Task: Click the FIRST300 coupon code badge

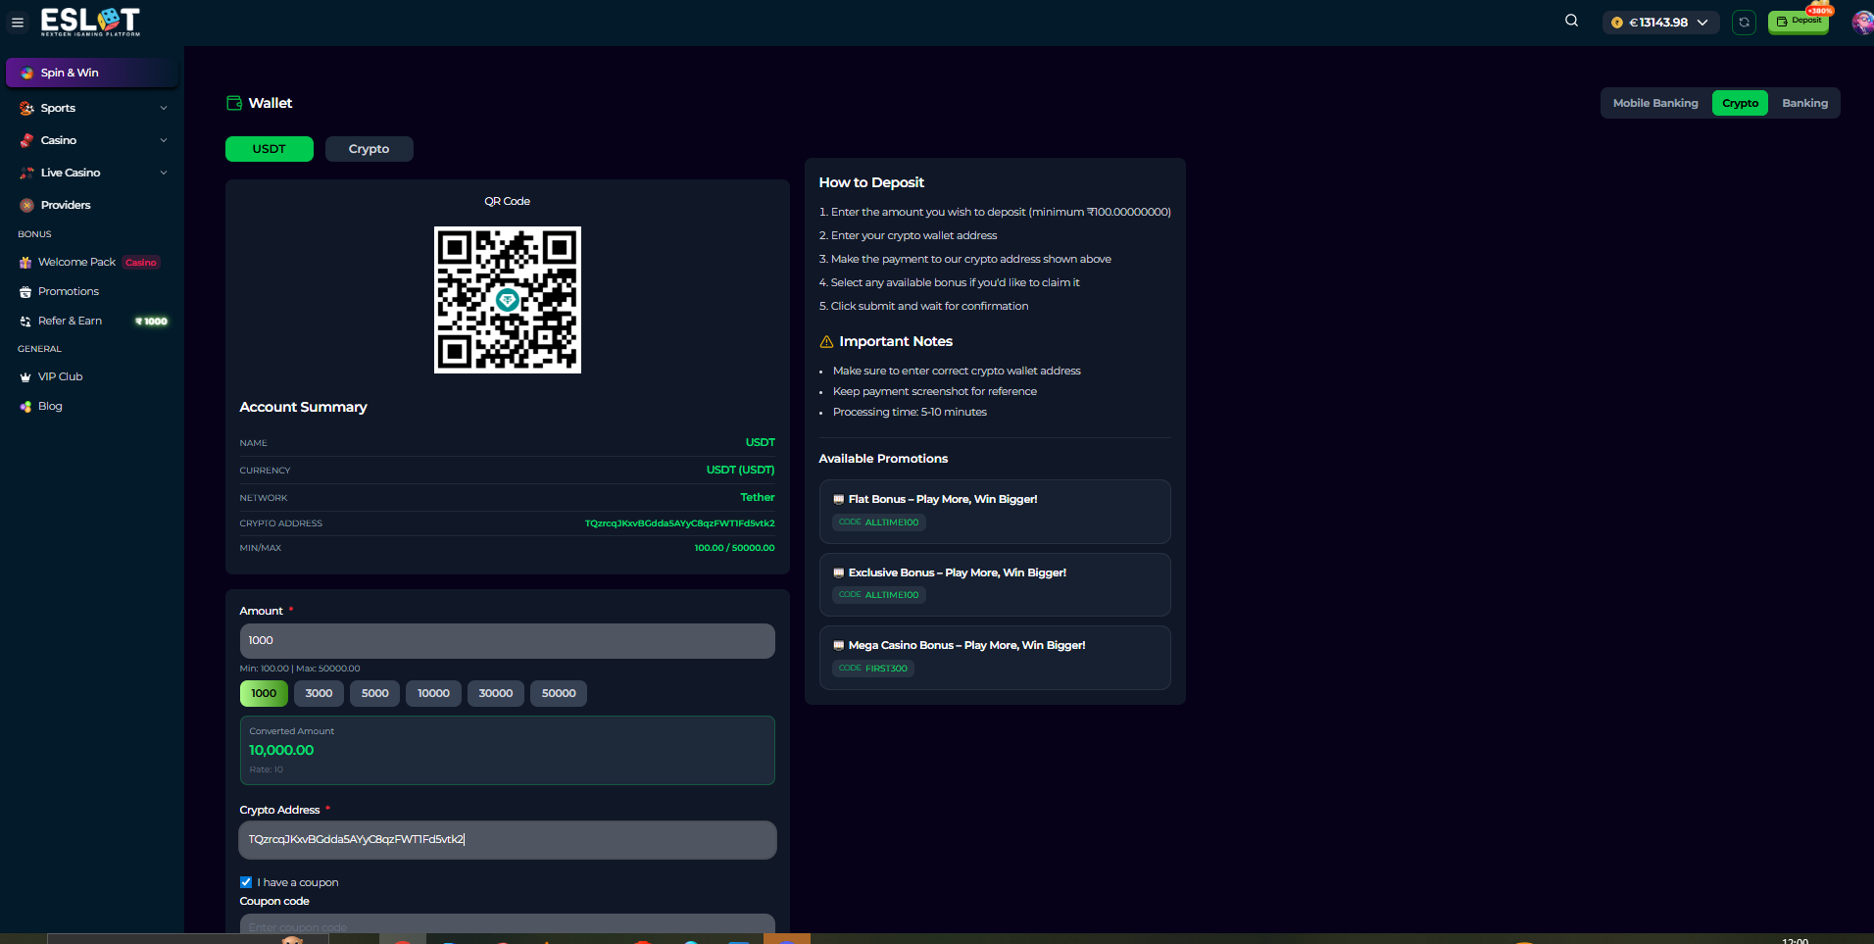Action: [x=873, y=669]
